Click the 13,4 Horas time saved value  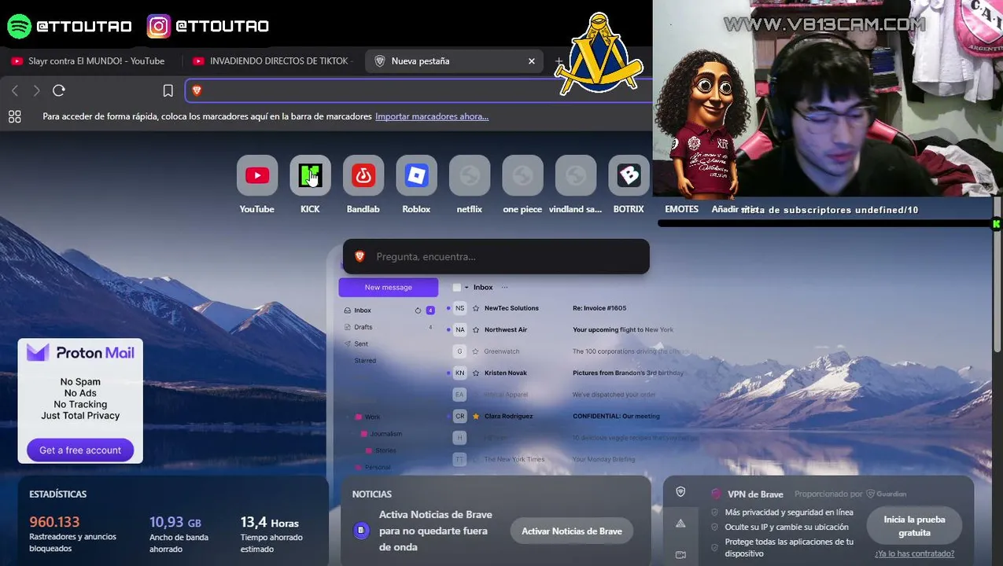tap(270, 522)
